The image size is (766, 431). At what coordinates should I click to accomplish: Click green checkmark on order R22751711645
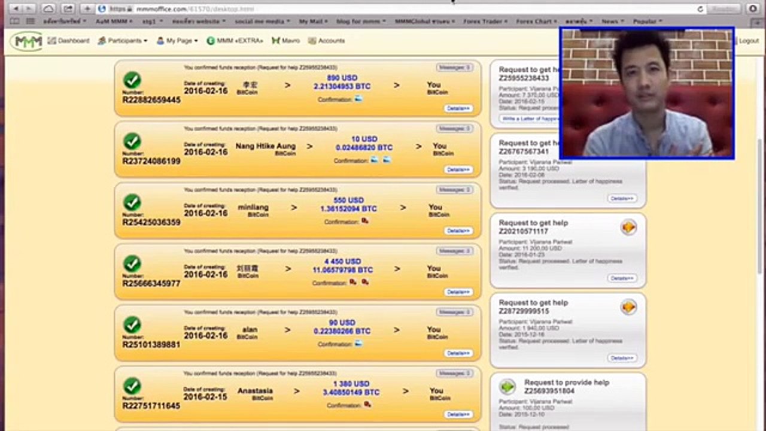click(132, 386)
